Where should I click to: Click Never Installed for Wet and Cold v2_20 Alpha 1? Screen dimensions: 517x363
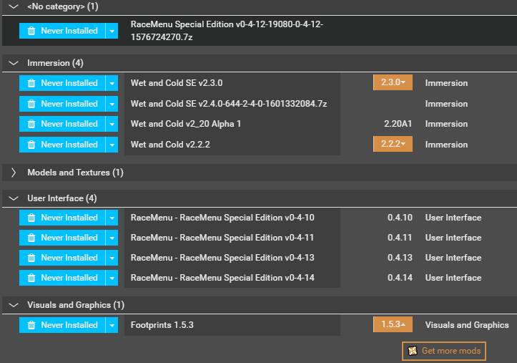62,124
